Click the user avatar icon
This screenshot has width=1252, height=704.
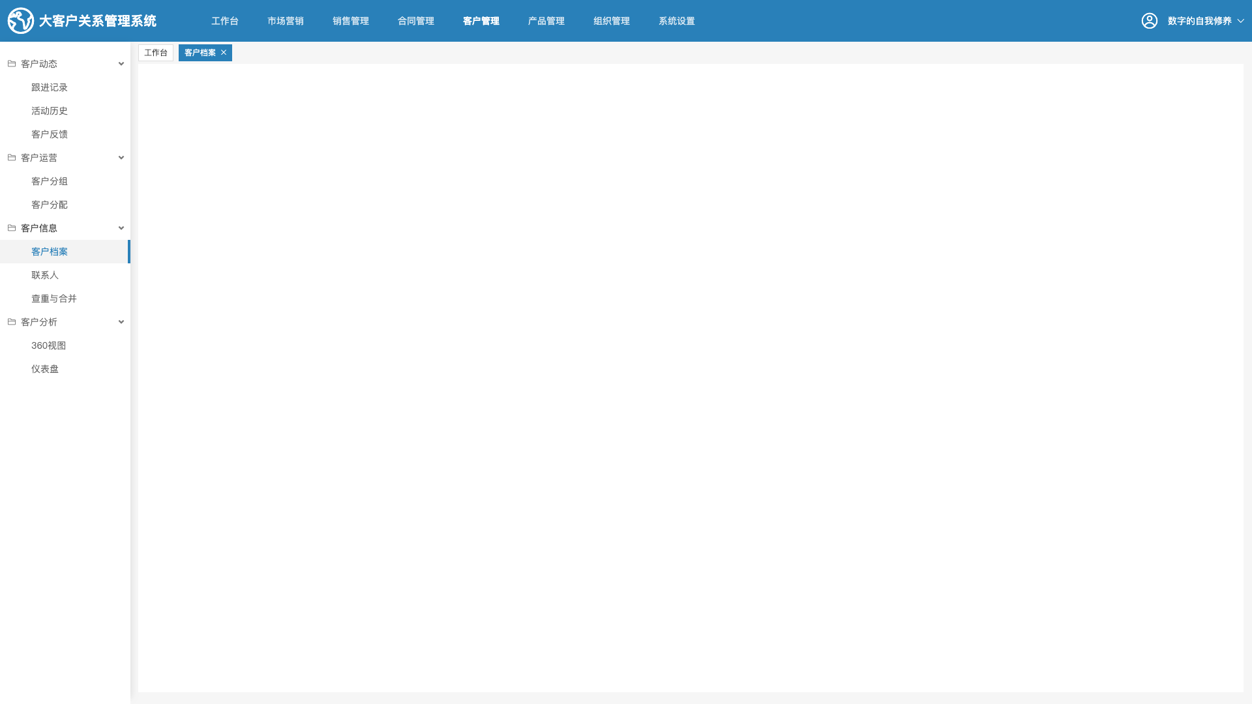coord(1150,21)
